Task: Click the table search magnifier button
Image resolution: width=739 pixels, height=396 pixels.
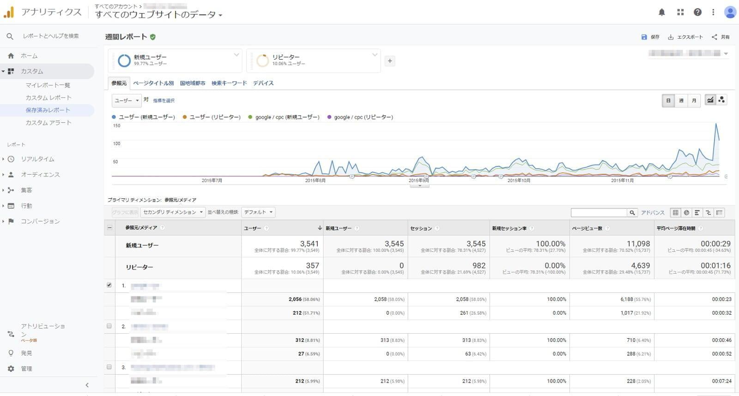Action: tap(632, 213)
